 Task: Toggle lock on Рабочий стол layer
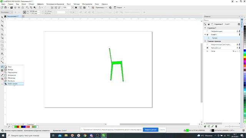pyautogui.click(x=238, y=48)
